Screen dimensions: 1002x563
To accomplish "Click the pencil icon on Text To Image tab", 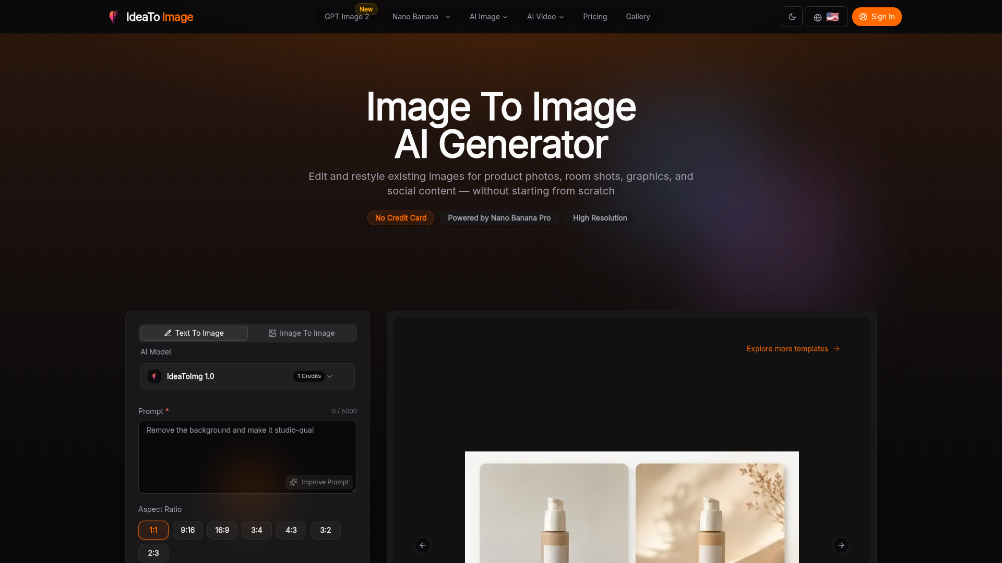I will click(x=168, y=333).
